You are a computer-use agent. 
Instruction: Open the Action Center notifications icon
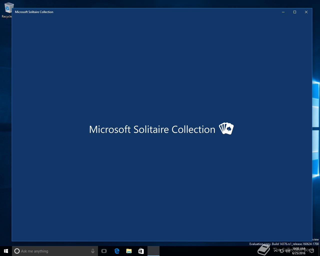click(312, 251)
